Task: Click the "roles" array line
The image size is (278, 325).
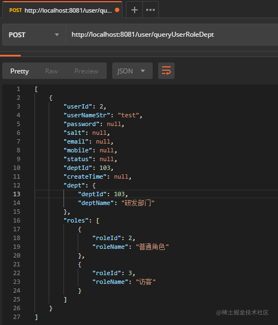Action: 82,220
